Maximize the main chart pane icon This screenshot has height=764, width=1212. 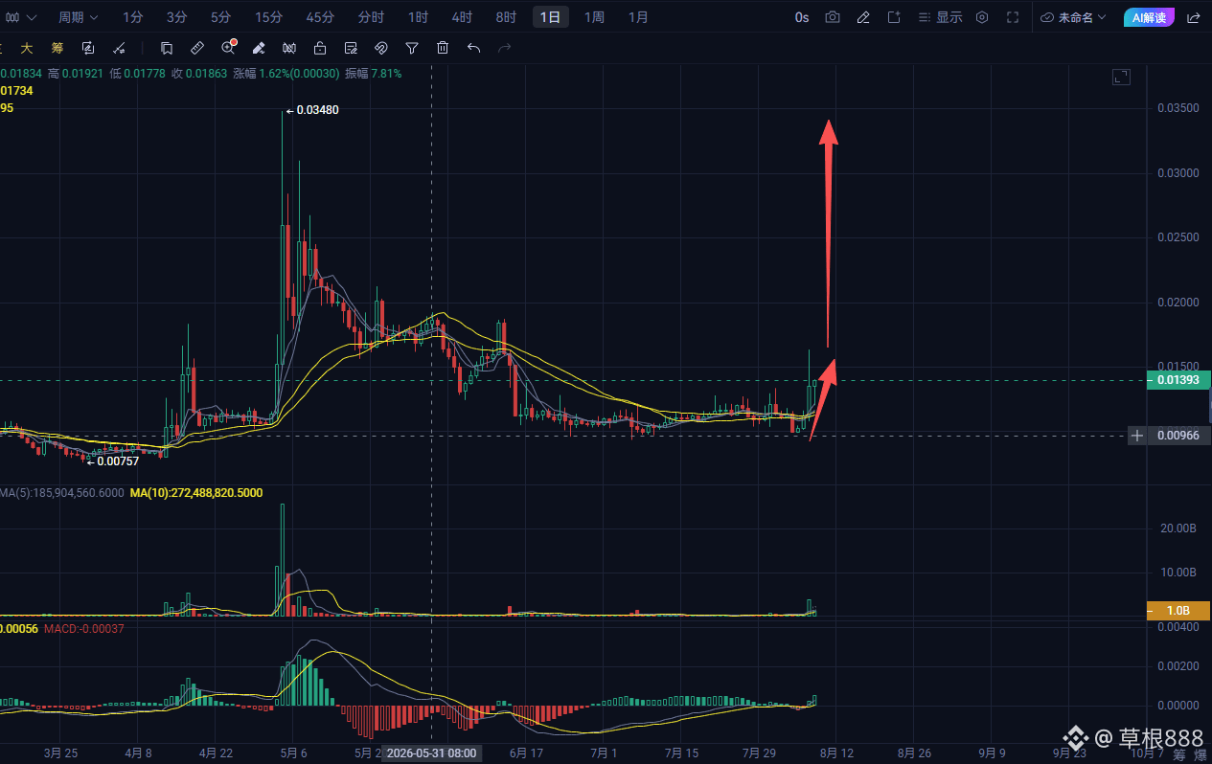[x=1121, y=78]
